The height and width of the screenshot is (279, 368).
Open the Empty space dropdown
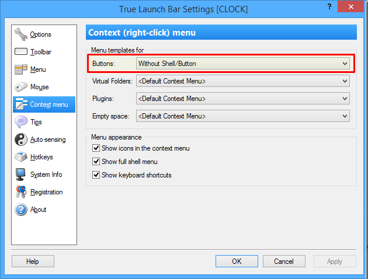click(x=242, y=116)
